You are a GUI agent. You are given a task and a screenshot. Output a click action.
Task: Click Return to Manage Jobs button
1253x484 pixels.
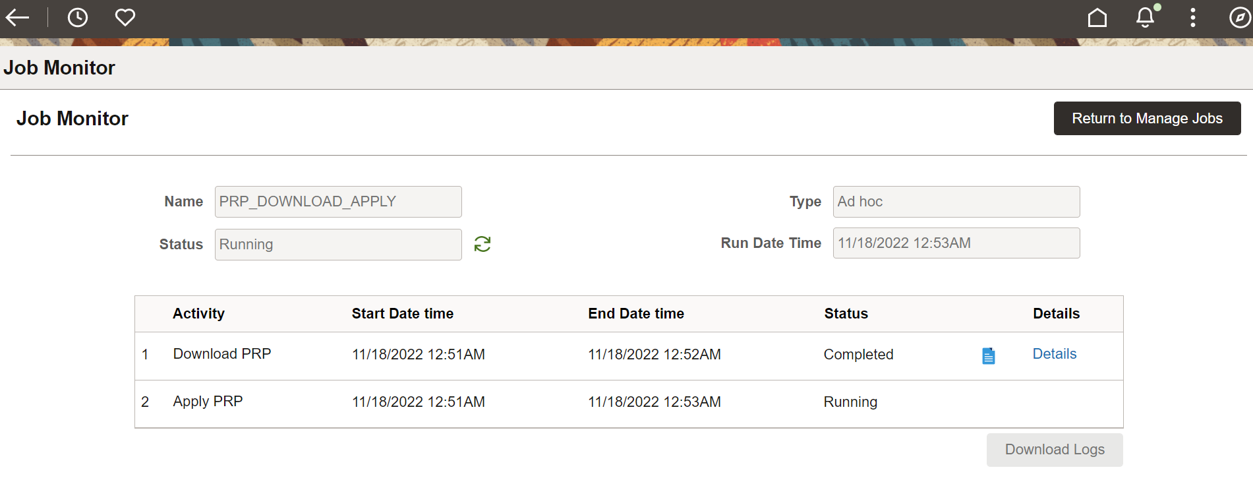tap(1147, 119)
